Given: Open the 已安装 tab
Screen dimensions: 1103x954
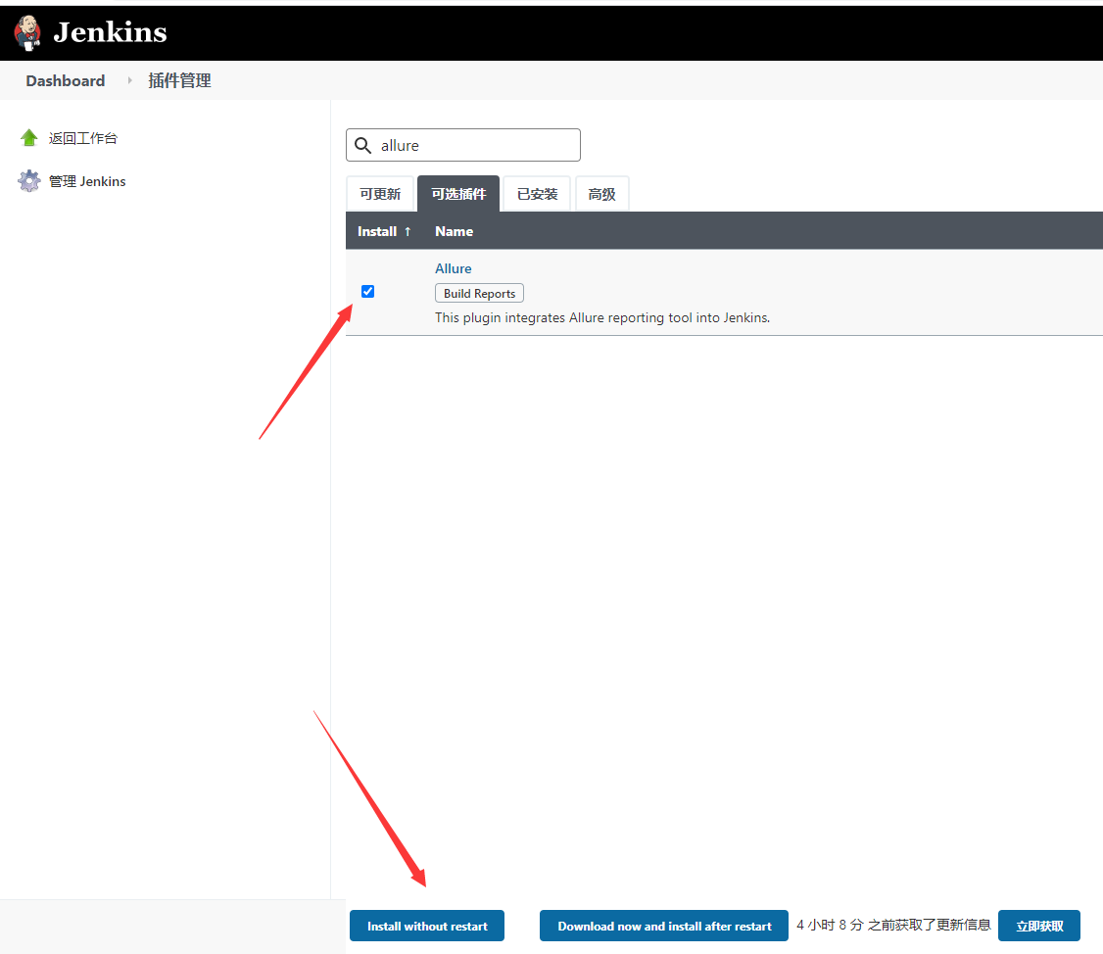Looking at the screenshot, I should pos(537,194).
